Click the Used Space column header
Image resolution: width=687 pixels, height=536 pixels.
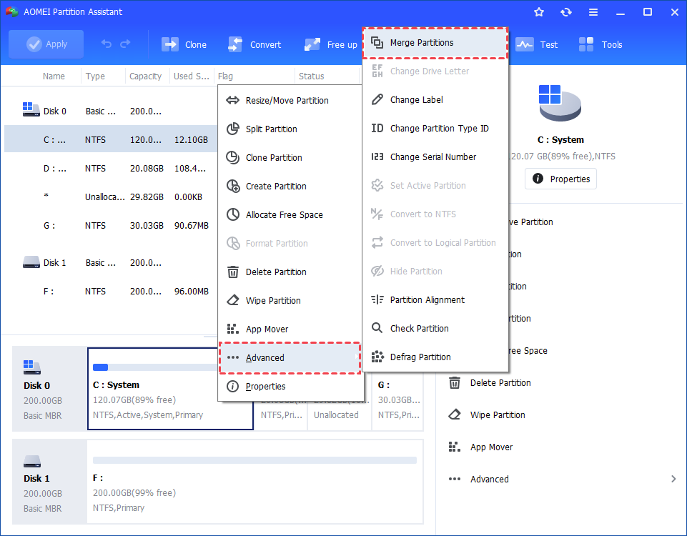click(x=192, y=76)
